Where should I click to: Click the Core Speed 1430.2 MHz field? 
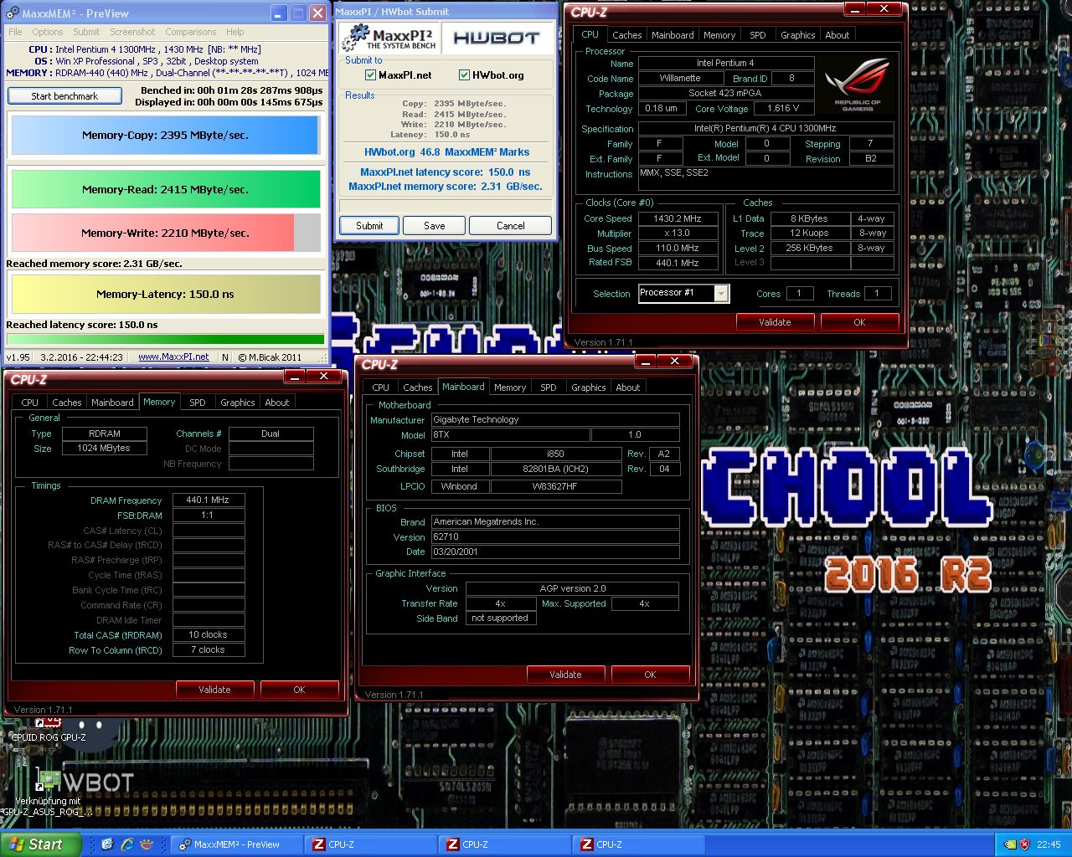coord(678,218)
